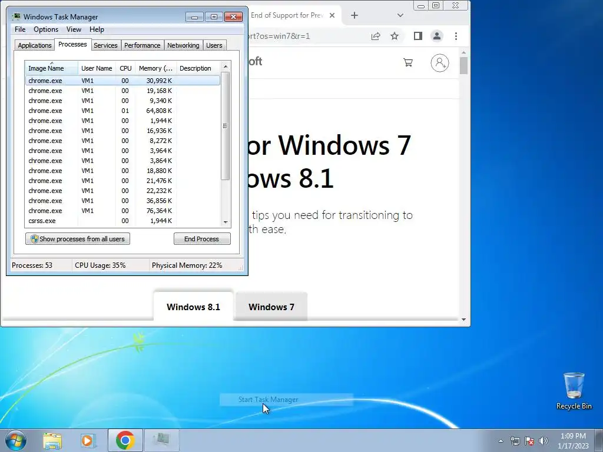Open Chrome three-dot menu
Viewport: 603px width, 452px height.
(x=456, y=36)
